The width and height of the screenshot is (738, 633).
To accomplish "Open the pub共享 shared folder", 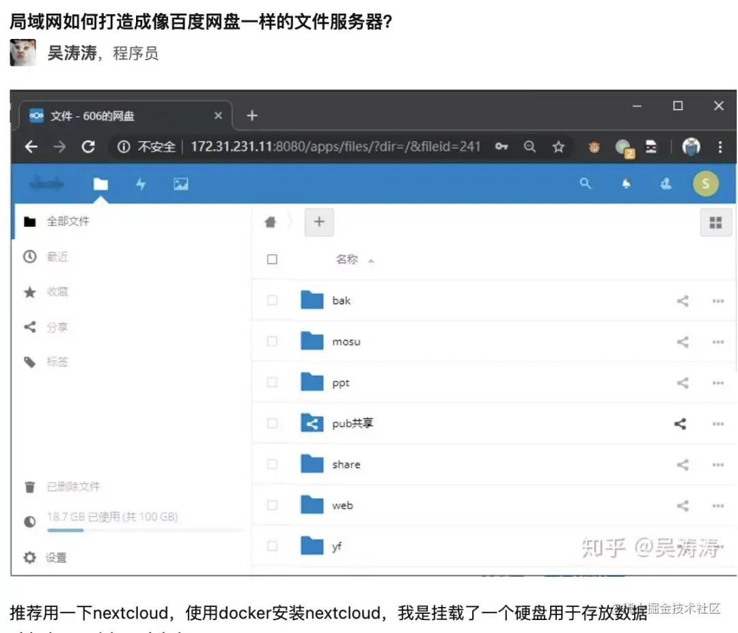I will 353,423.
